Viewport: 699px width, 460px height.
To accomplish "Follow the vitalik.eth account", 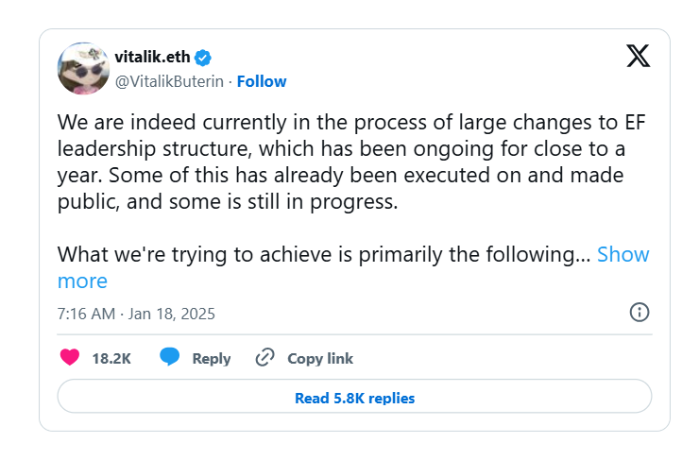I will (x=262, y=81).
